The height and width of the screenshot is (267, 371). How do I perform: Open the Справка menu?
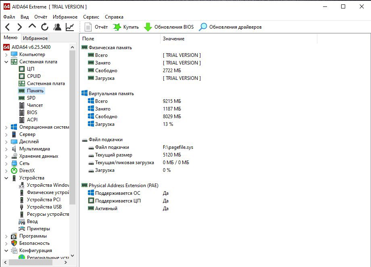pyautogui.click(x=114, y=17)
